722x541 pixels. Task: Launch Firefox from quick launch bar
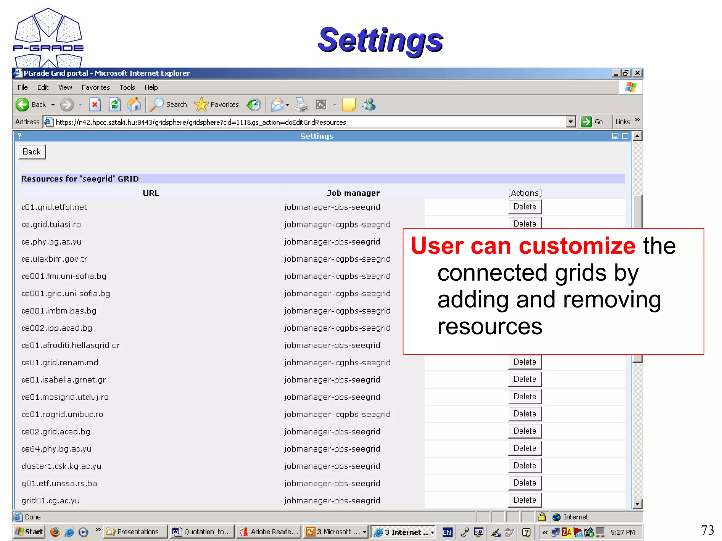pos(55,531)
